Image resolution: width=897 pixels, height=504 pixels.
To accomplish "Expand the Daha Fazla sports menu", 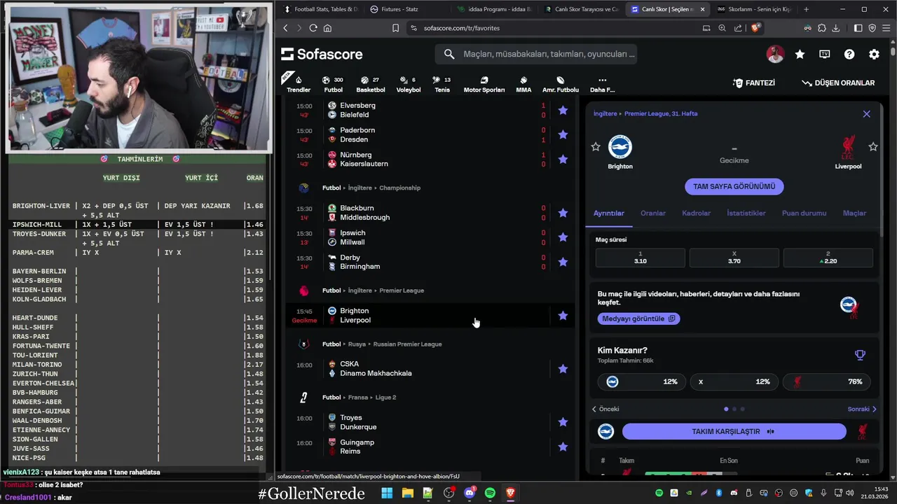I will [602, 84].
